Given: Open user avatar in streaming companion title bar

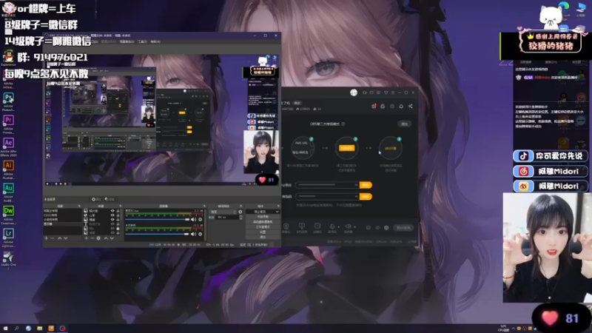Looking at the screenshot, I should (354, 93).
